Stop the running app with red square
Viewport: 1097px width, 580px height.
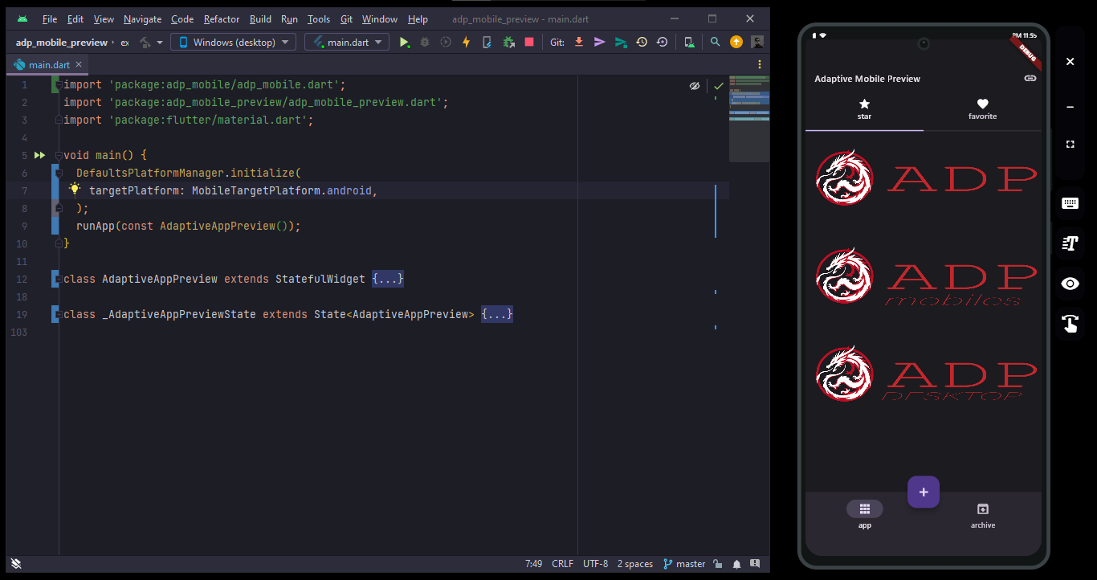pos(529,42)
